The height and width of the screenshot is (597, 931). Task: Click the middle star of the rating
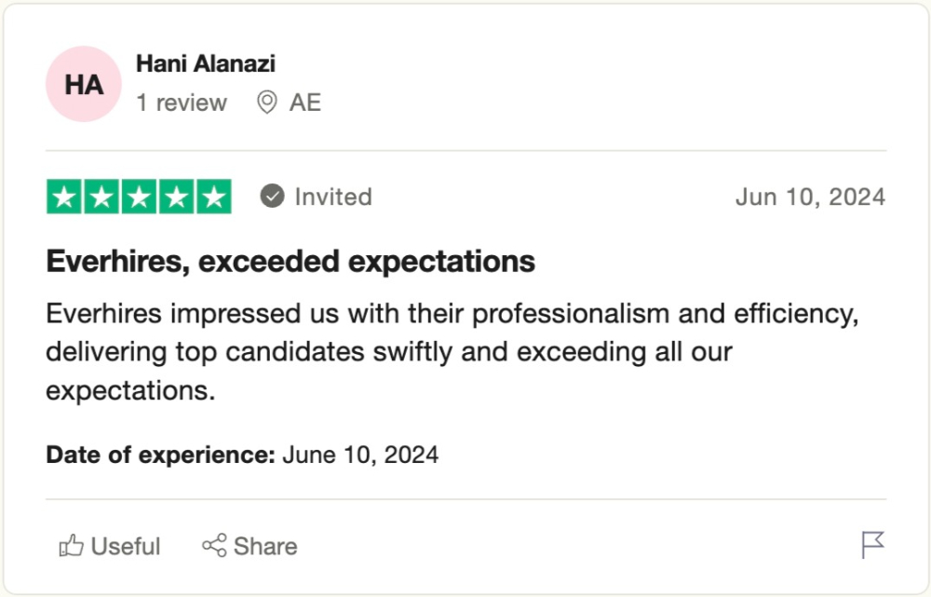[139, 197]
